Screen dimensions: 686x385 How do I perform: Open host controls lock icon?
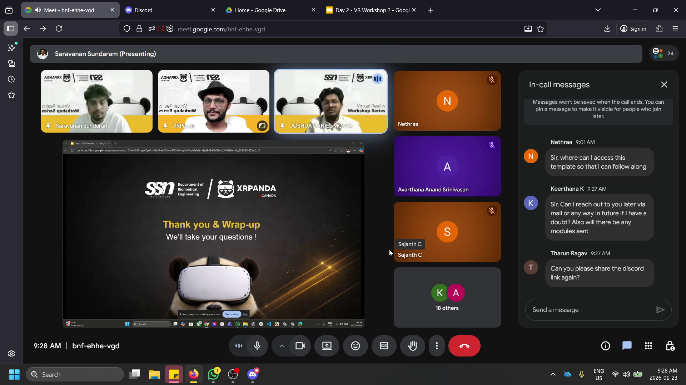[x=670, y=346]
